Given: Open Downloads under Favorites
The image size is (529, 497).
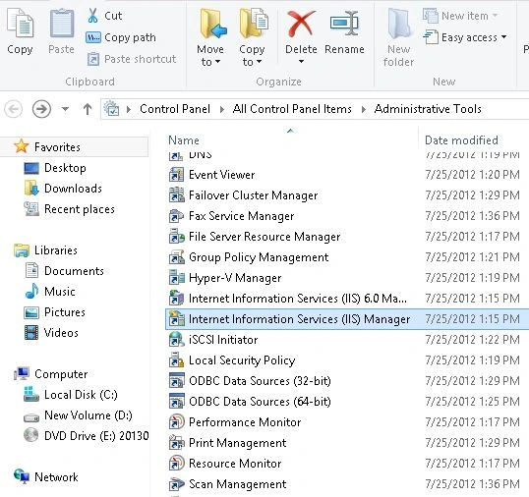Looking at the screenshot, I should [x=73, y=189].
